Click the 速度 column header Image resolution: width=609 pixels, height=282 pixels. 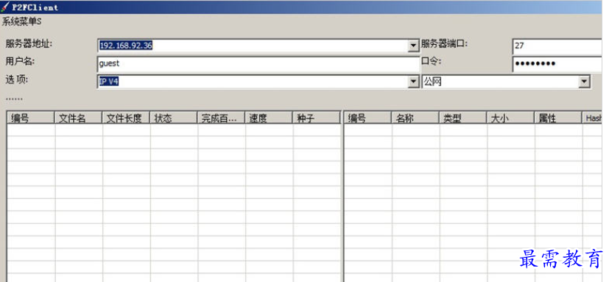(x=269, y=118)
